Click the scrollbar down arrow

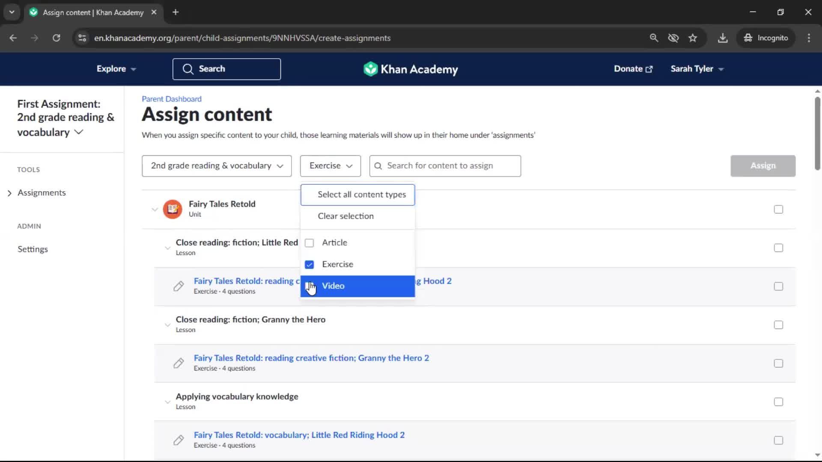pyautogui.click(x=817, y=455)
